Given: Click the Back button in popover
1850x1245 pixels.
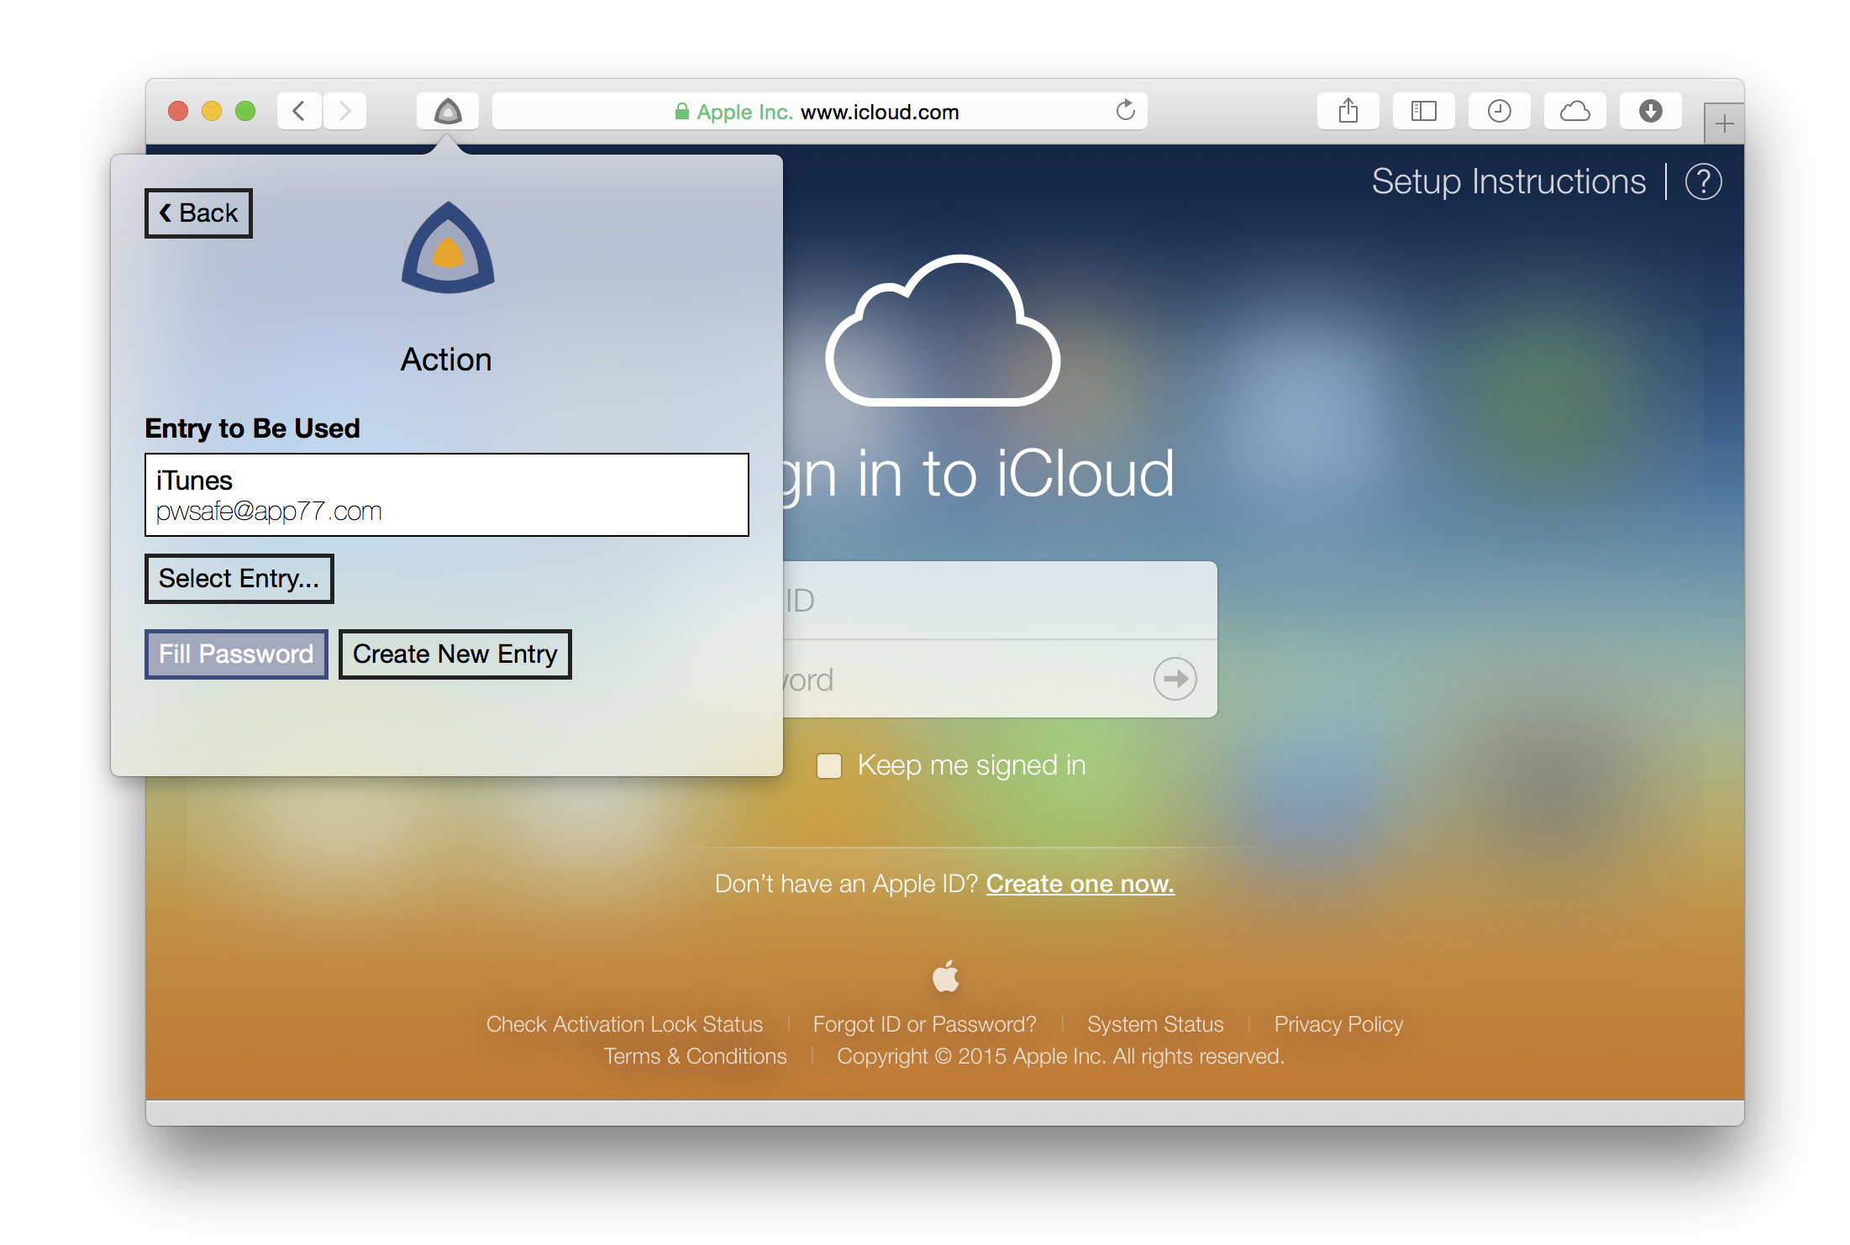Looking at the screenshot, I should click(x=198, y=213).
